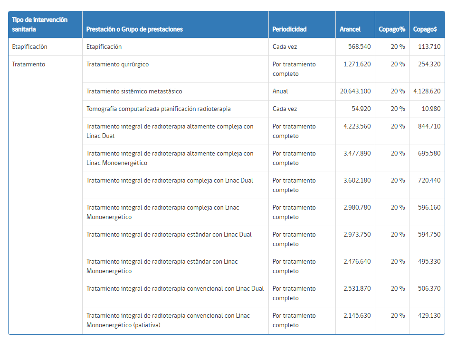
Task: Select the "Tratamiento quirúrgico" cell
Action: (117, 64)
